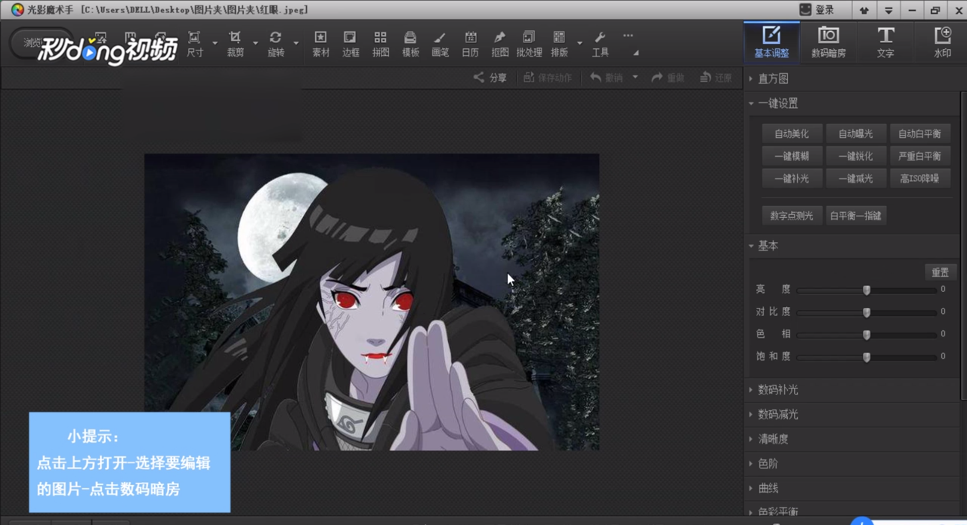967x525 pixels.
Task: Click the 亮度 brightness slider handle
Action: point(866,290)
